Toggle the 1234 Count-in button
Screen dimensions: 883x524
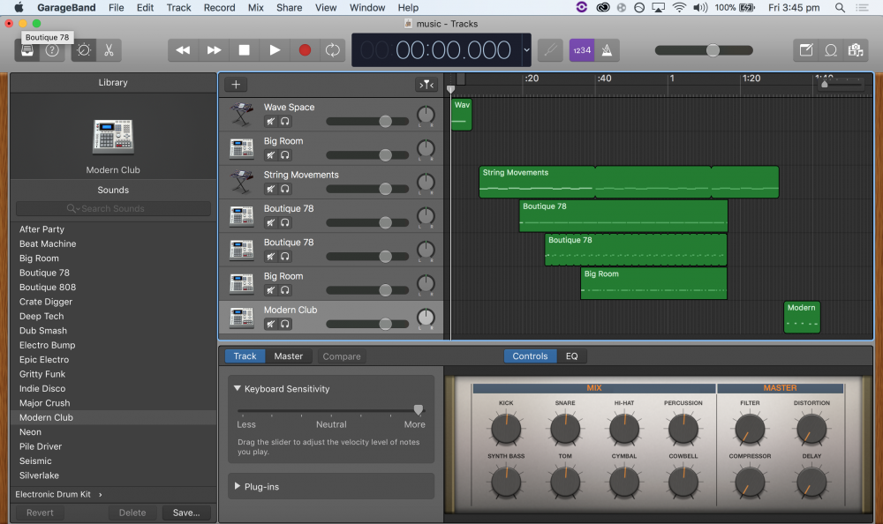point(582,50)
